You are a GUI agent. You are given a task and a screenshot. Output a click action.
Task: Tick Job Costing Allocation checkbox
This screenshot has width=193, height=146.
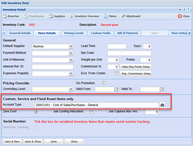coord(91,112)
